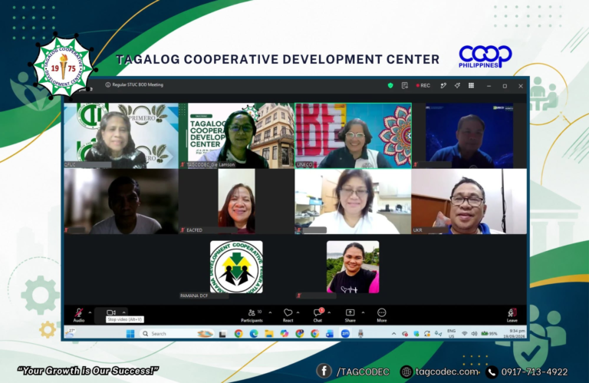Expand video options caret next to camera

[123, 312]
